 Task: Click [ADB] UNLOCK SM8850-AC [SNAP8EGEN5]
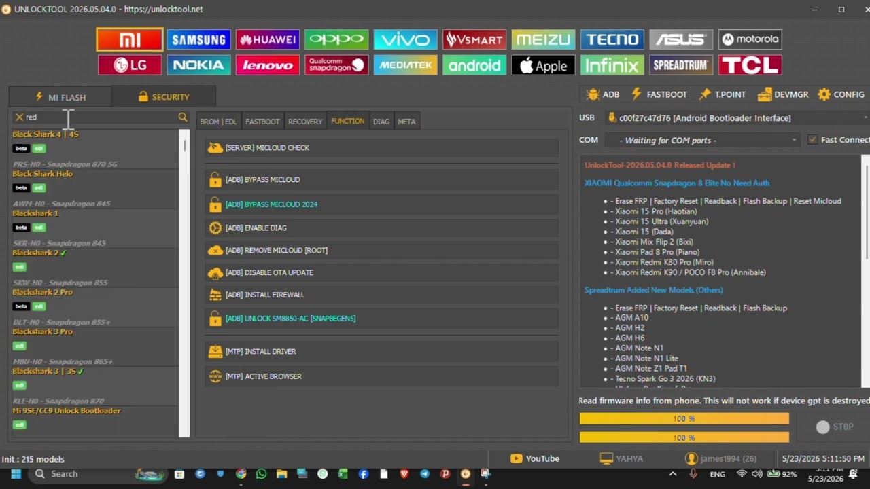(x=382, y=319)
